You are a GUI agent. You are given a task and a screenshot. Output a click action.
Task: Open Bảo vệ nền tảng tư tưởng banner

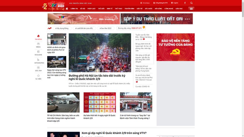pos(176,47)
